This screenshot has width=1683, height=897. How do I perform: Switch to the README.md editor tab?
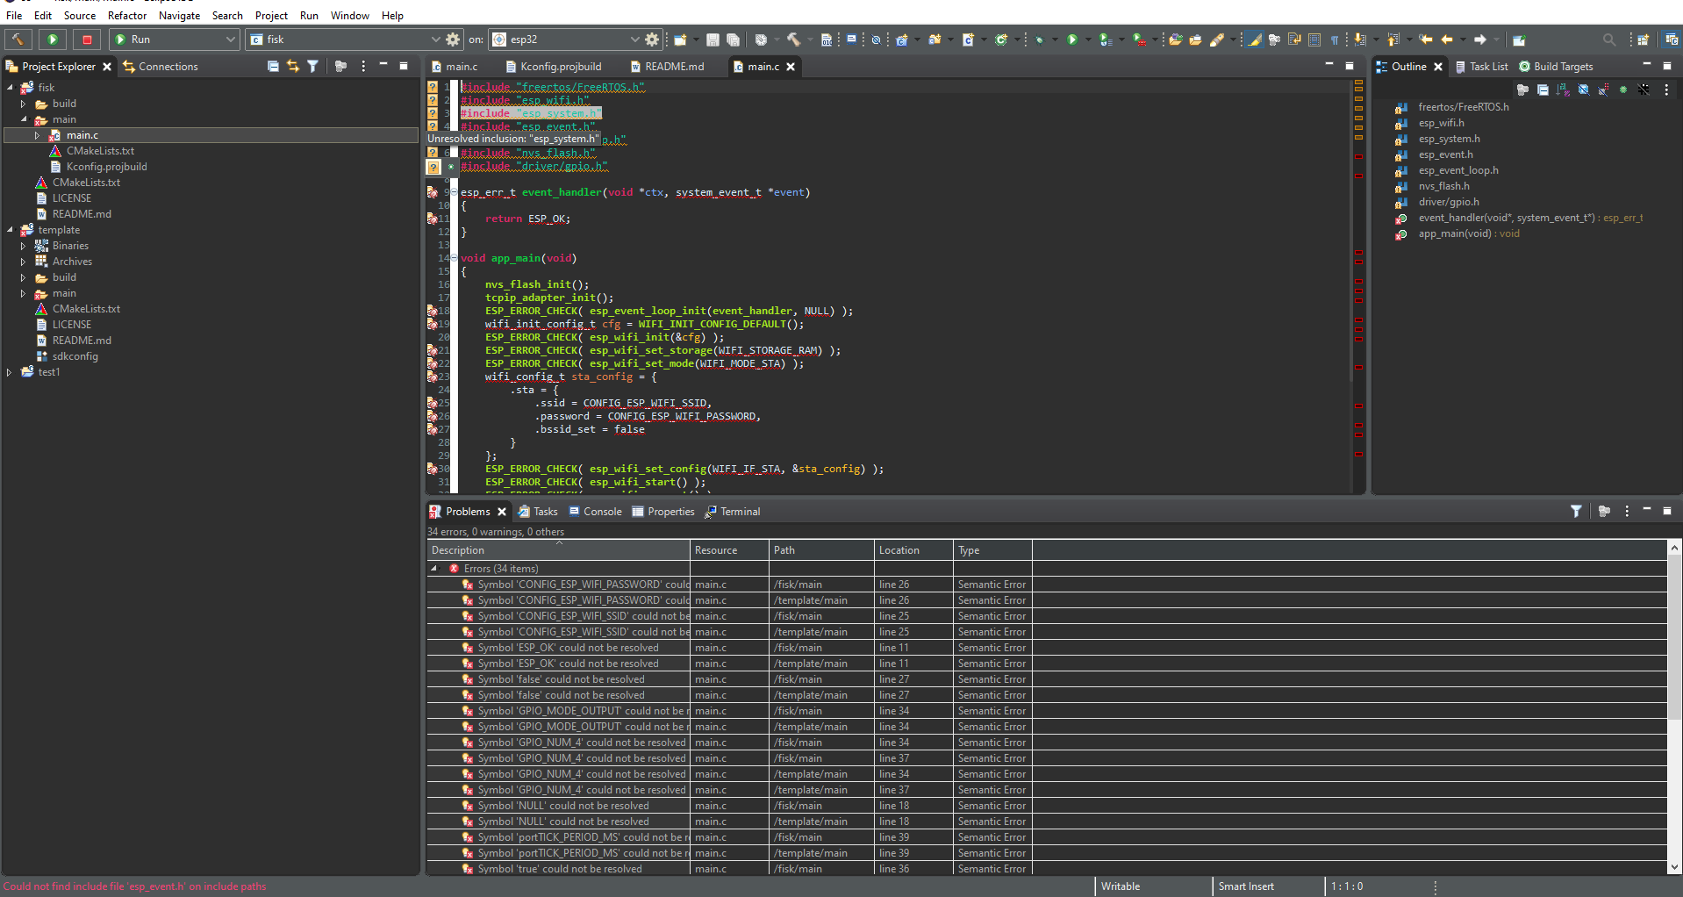[666, 66]
